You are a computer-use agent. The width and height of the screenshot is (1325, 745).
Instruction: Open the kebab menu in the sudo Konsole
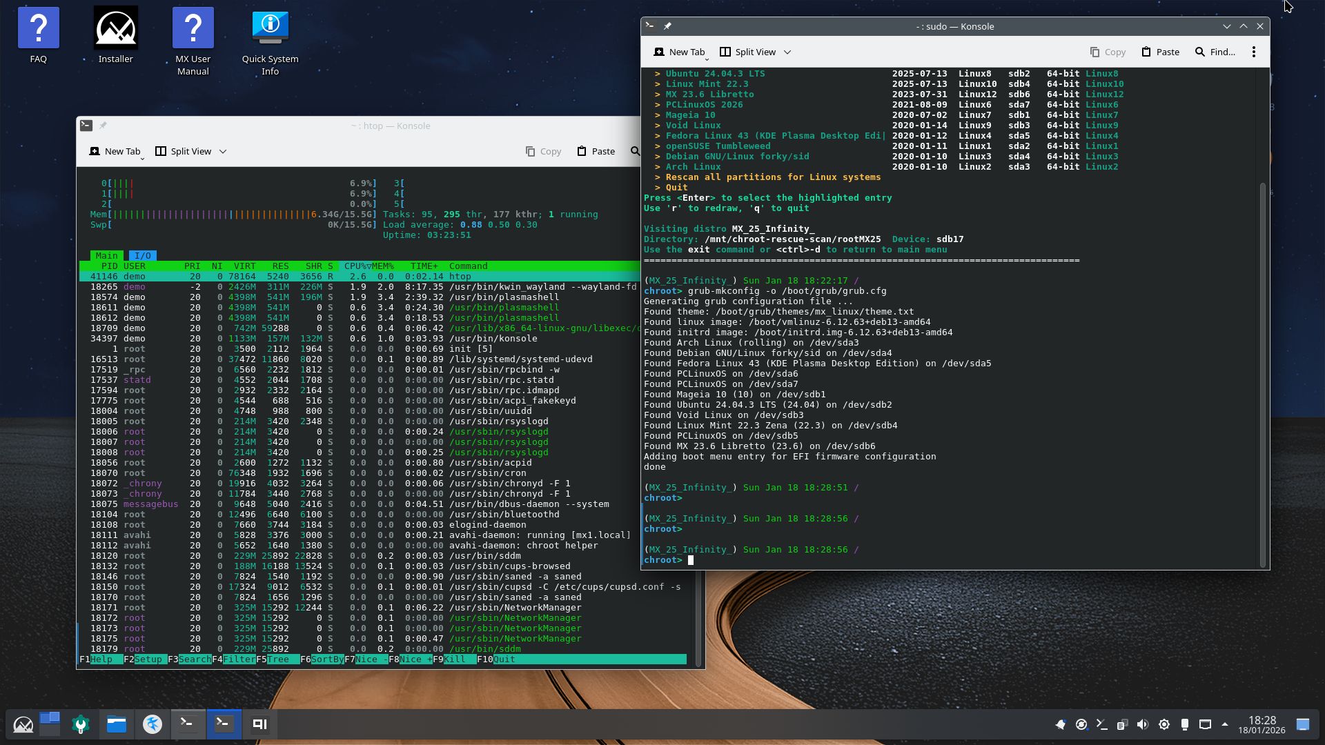(1254, 52)
